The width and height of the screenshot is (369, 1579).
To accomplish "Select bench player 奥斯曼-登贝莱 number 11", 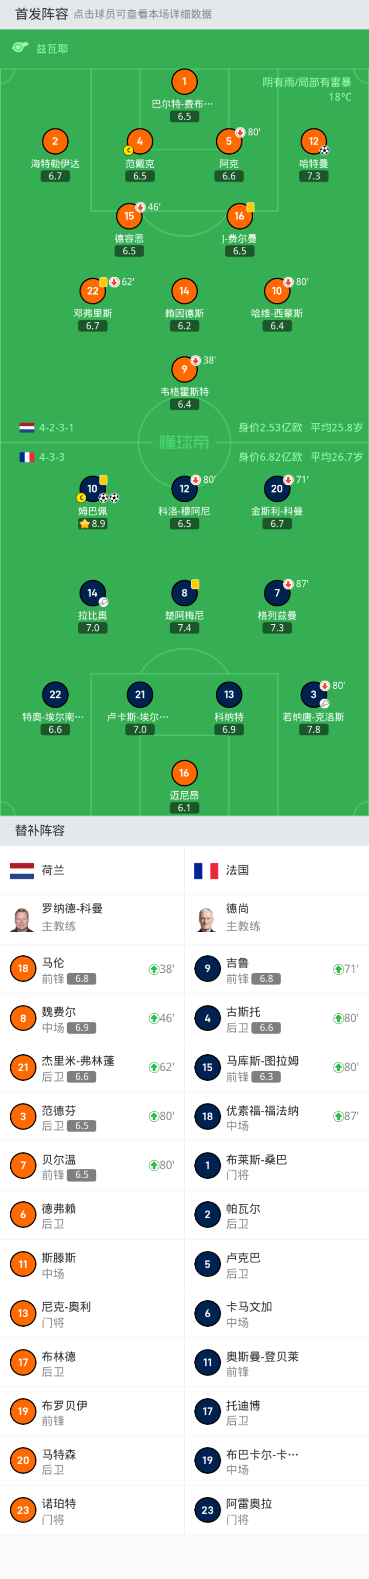I will (276, 1362).
